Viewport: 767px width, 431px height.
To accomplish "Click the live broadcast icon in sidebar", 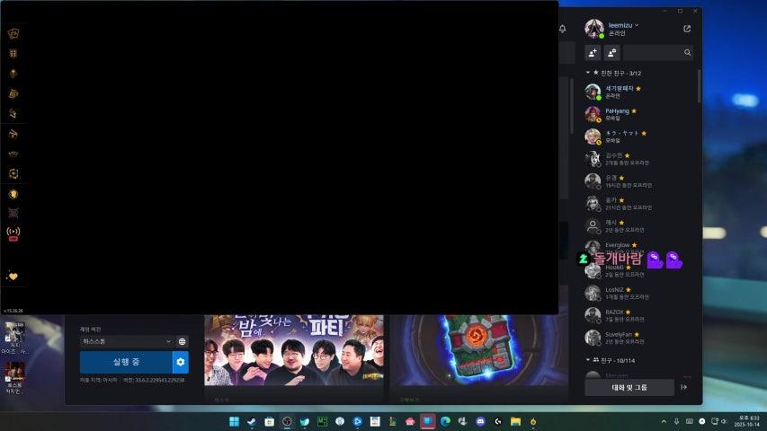I will (x=13, y=233).
